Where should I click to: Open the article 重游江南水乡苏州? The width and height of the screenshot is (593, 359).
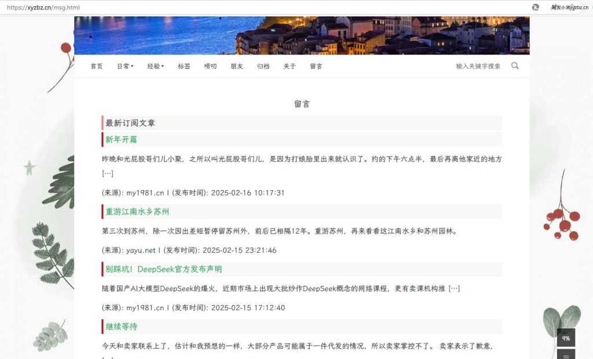tap(137, 211)
